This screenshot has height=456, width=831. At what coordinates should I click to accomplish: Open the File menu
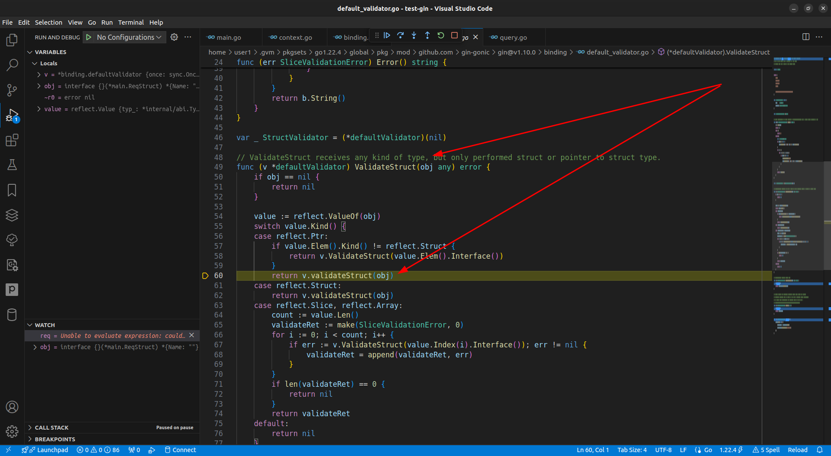[x=7, y=22]
